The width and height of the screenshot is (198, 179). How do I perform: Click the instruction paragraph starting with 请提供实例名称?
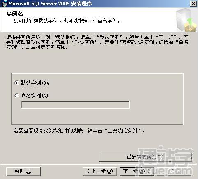pyautogui.click(x=97, y=42)
